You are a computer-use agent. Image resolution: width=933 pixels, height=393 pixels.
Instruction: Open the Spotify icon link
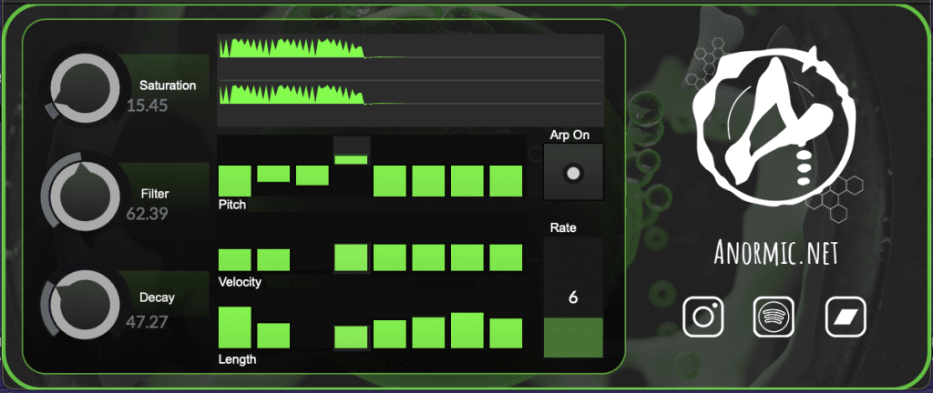pyautogui.click(x=774, y=317)
